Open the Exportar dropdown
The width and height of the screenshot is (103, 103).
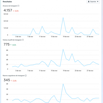coord(93,2)
